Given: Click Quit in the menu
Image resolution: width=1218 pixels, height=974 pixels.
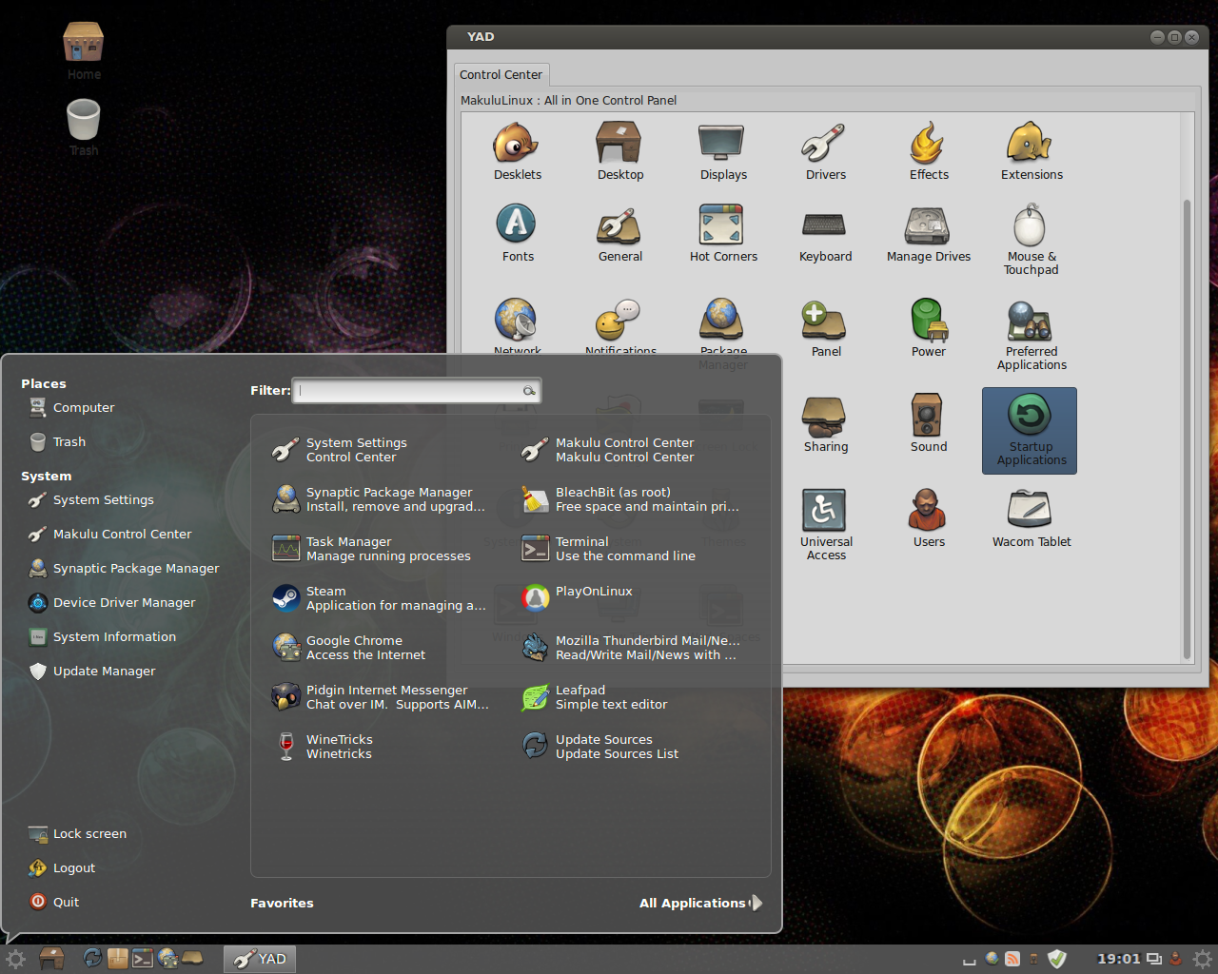Looking at the screenshot, I should (x=54, y=903).
